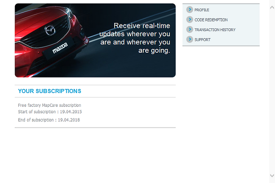Click the scrollbar up arrow
Viewport: 275px width, 183px height.
(x=272, y=7)
